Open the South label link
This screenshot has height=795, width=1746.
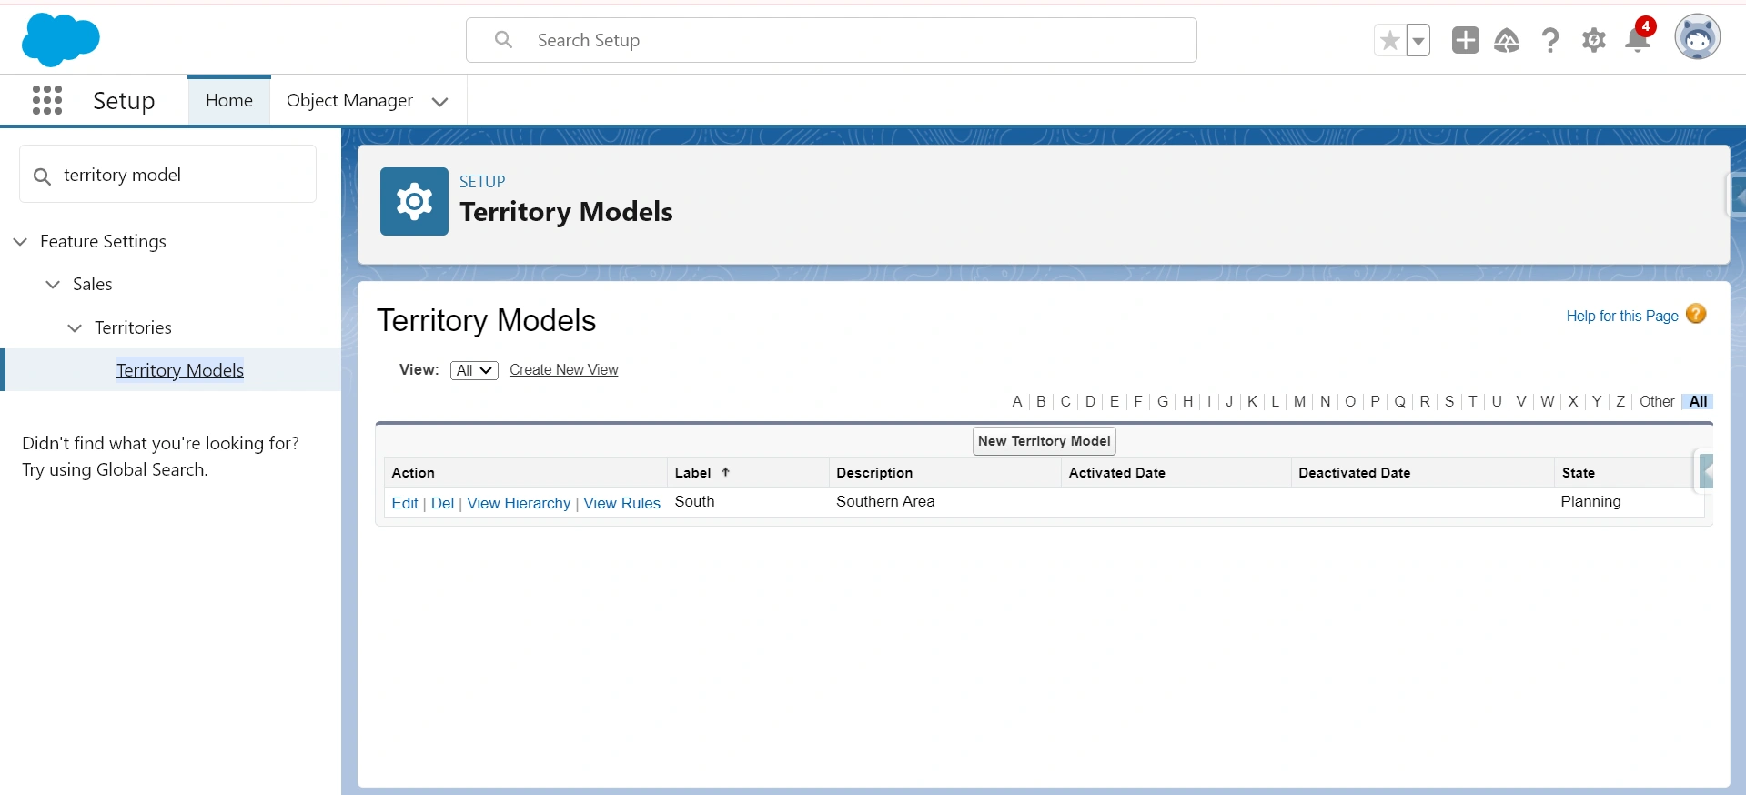694,501
